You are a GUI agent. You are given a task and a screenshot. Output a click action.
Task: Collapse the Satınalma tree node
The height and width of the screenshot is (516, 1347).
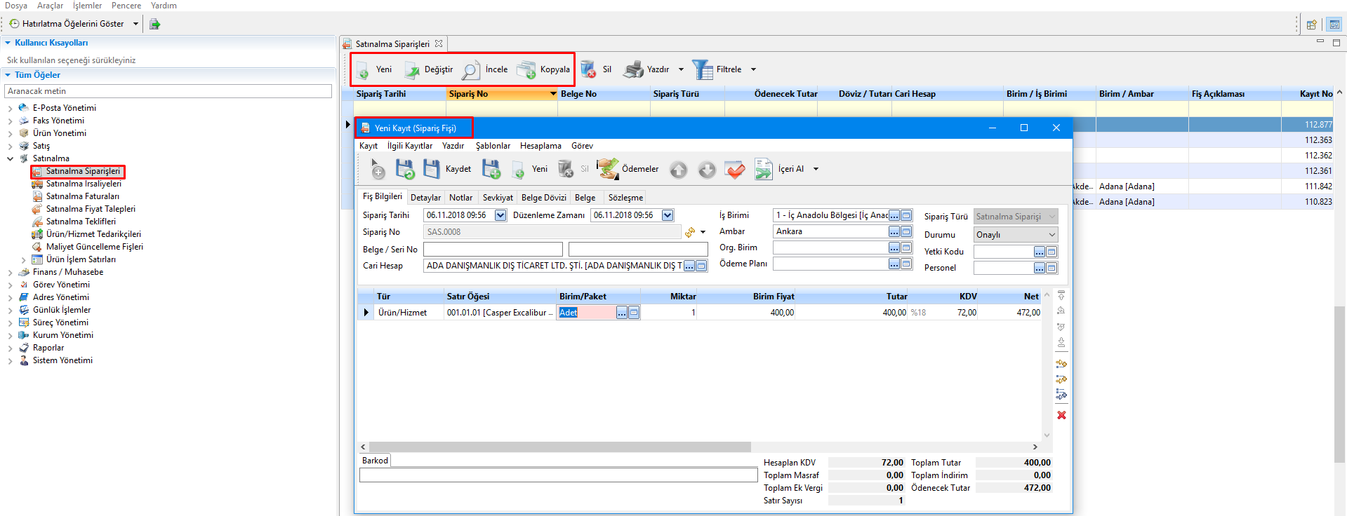[11, 158]
